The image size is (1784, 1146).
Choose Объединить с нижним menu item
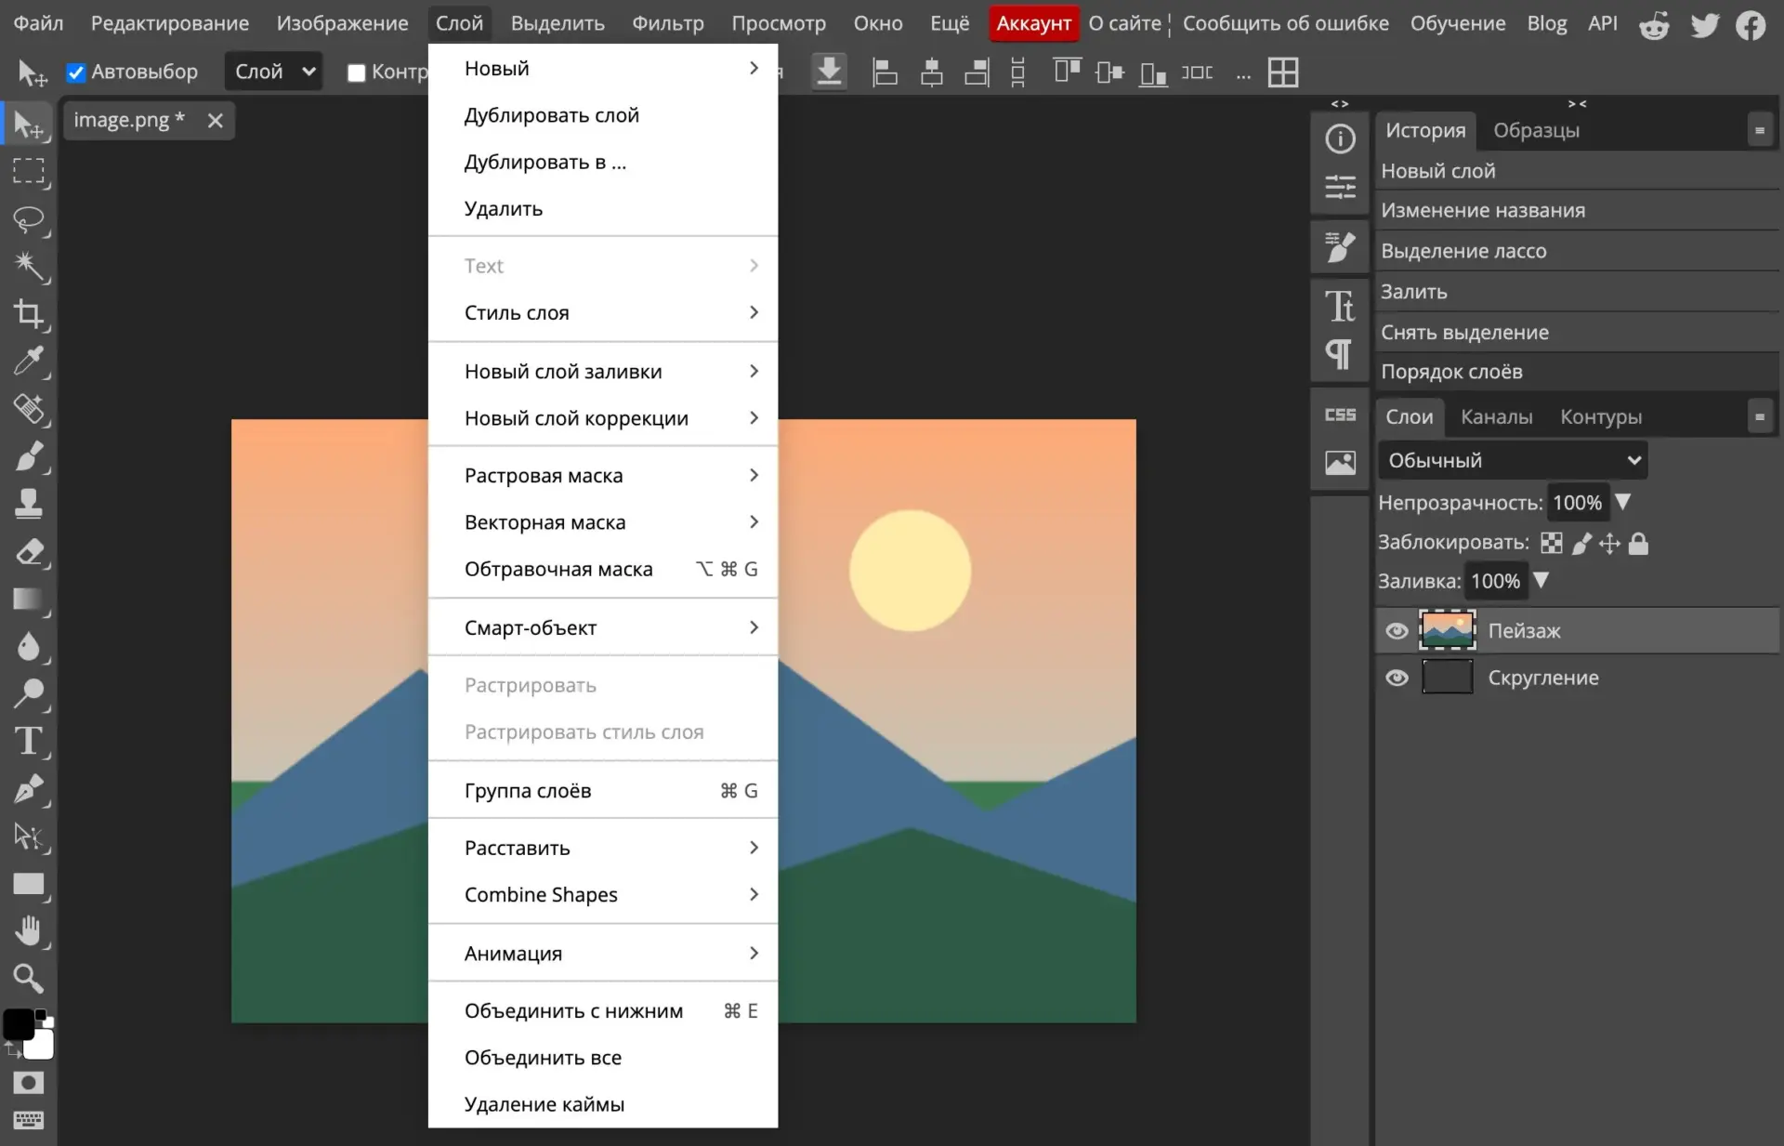(x=603, y=1010)
